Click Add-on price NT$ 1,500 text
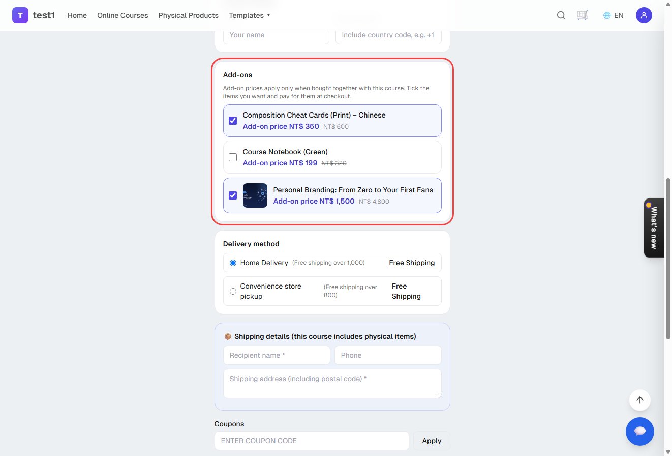This screenshot has height=456, width=672. click(314, 201)
